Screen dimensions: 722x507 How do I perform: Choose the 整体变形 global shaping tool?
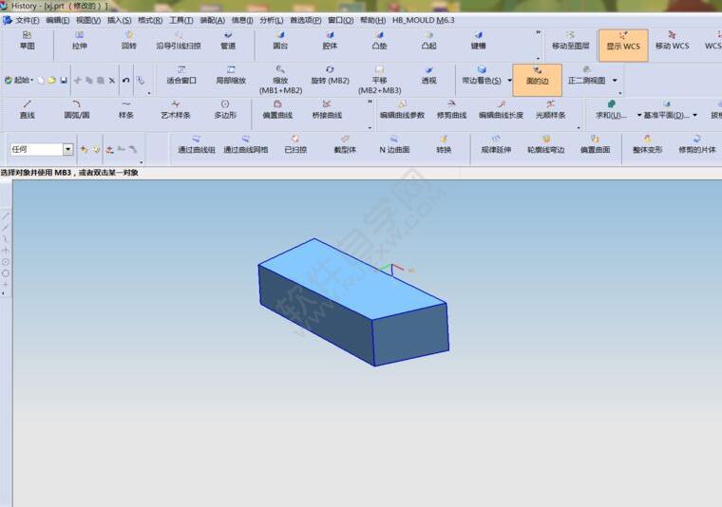coord(647,144)
